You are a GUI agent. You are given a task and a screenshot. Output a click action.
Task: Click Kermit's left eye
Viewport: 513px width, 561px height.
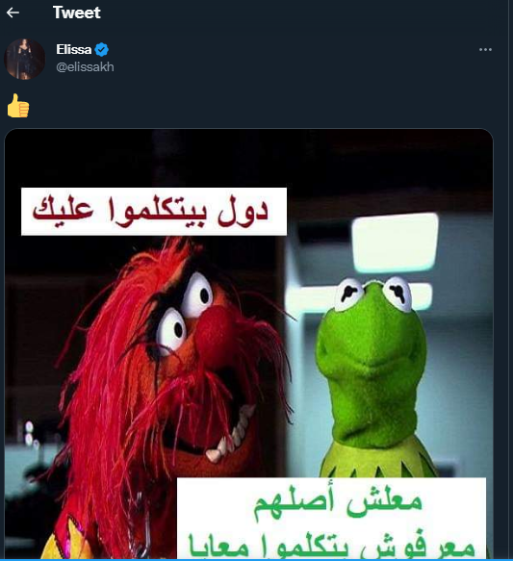point(349,294)
